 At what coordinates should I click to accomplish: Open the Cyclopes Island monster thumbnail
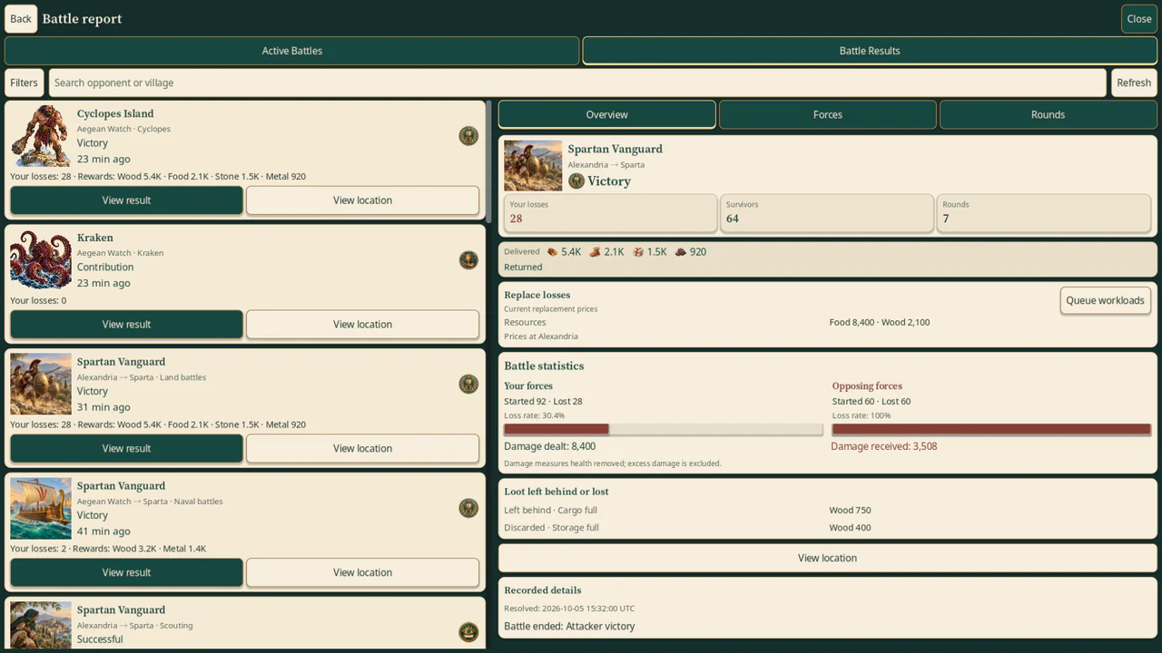tap(41, 136)
